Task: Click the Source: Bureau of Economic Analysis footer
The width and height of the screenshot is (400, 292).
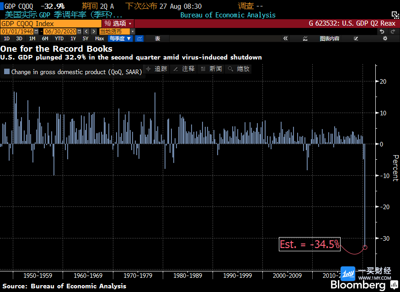Action: click(x=64, y=286)
